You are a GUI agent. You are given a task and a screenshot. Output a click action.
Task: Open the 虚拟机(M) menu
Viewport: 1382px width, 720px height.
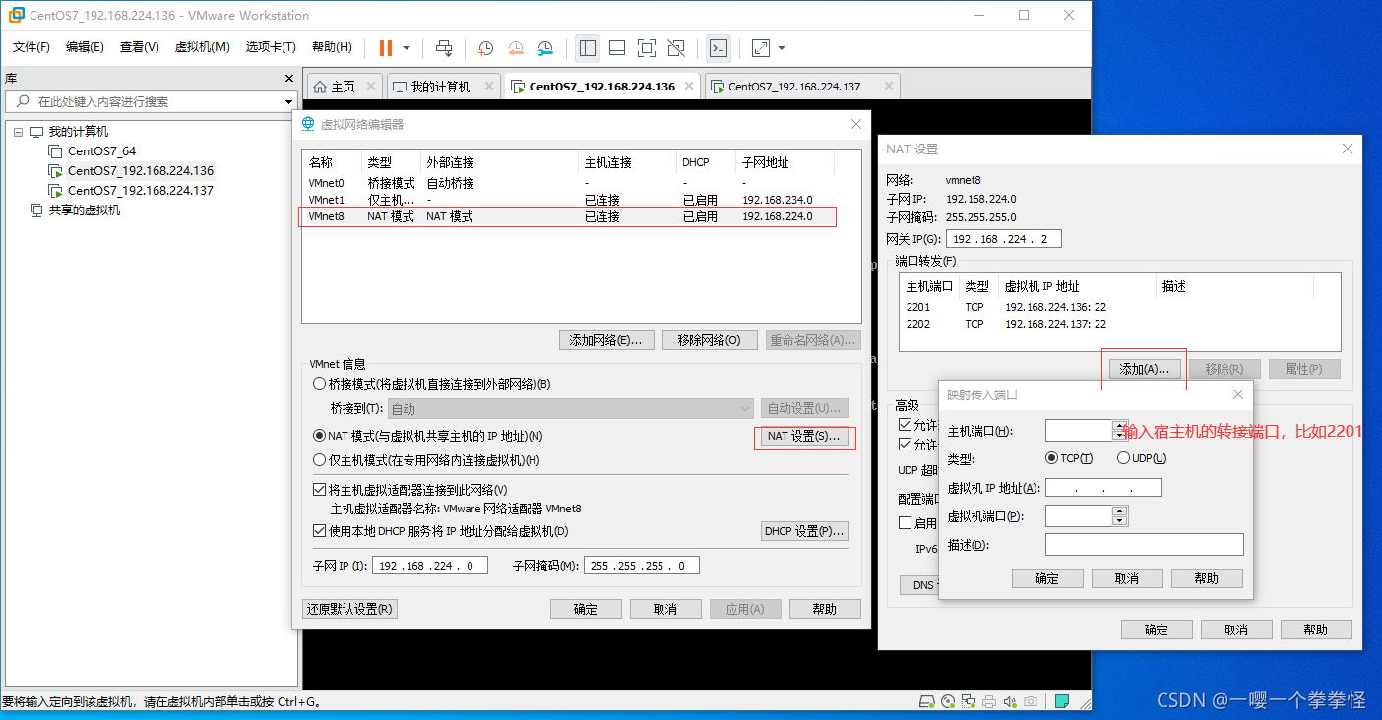pos(202,47)
